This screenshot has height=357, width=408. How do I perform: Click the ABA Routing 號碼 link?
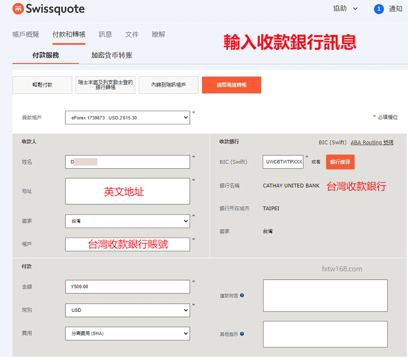372,142
